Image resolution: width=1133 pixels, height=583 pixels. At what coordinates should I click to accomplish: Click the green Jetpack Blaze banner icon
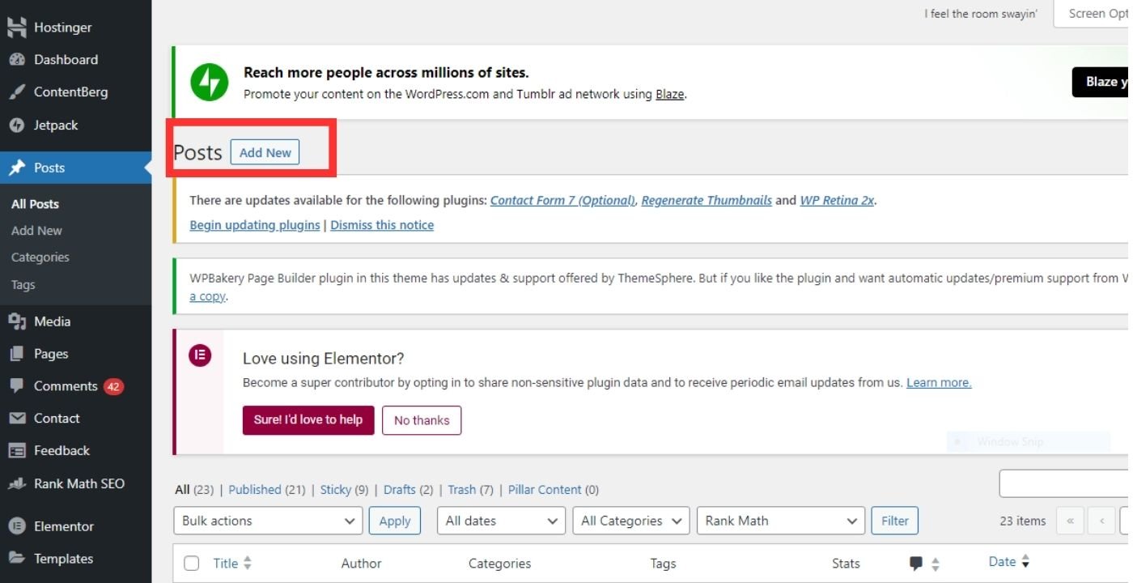click(209, 82)
